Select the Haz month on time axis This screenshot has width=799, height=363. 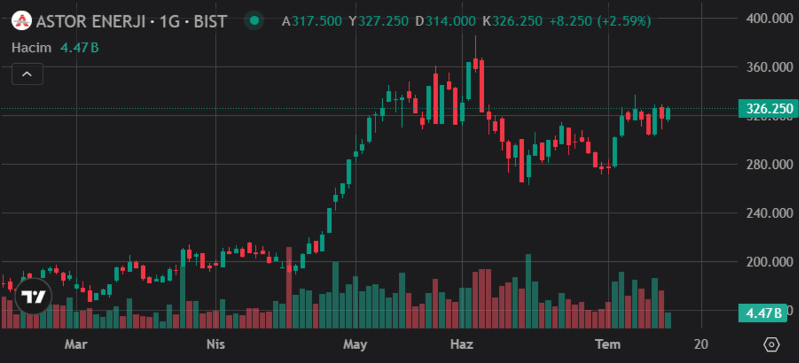coord(461,344)
